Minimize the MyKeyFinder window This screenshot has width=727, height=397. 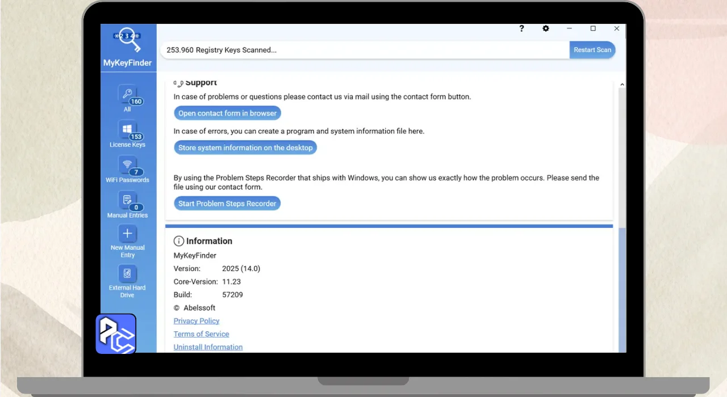pyautogui.click(x=570, y=28)
